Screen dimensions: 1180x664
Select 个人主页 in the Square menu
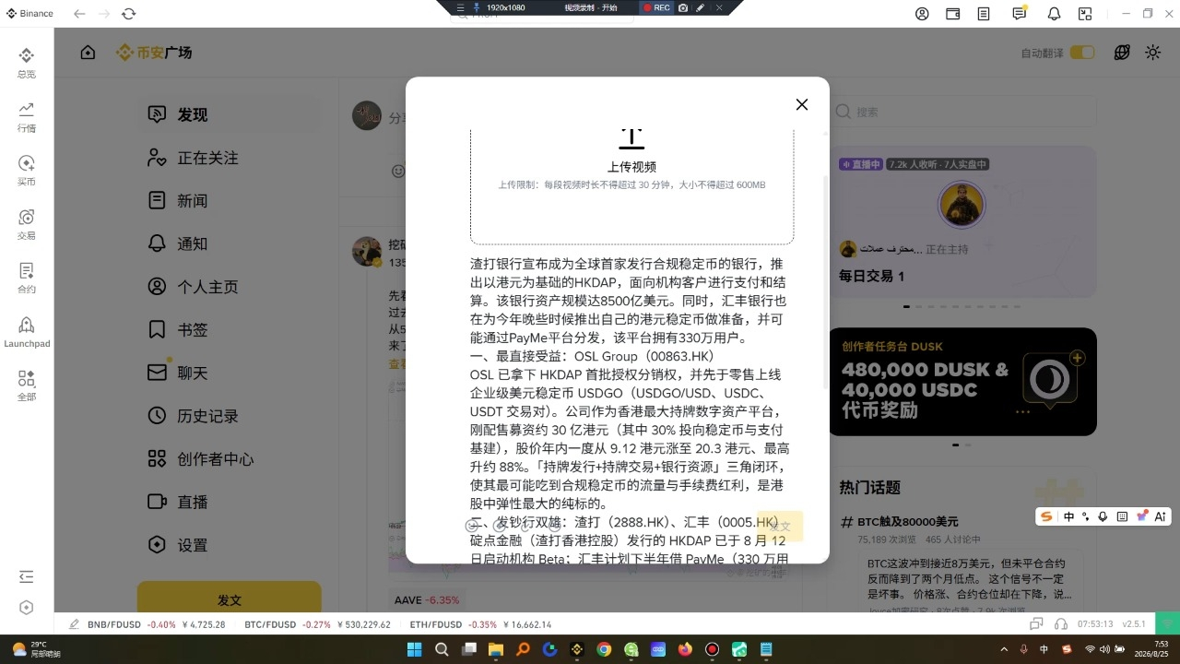point(230,287)
